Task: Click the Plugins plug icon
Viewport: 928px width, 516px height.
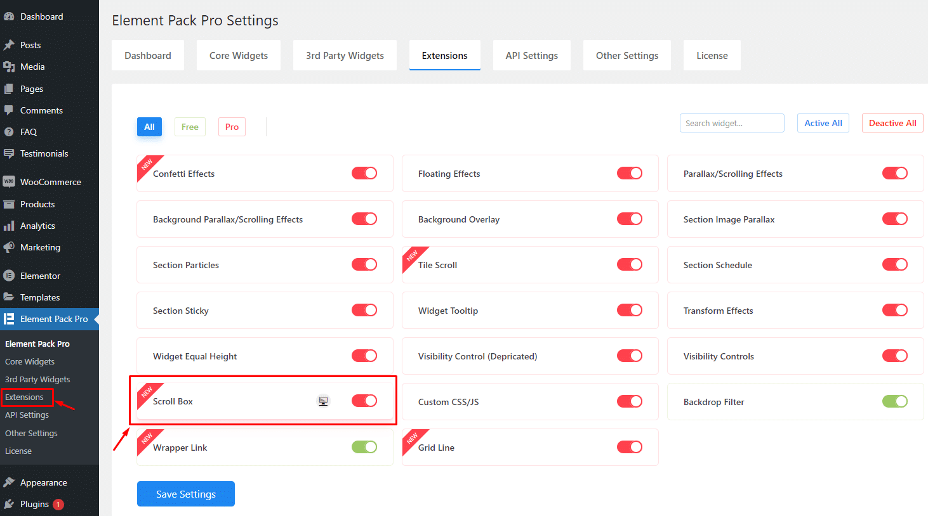Action: tap(9, 504)
